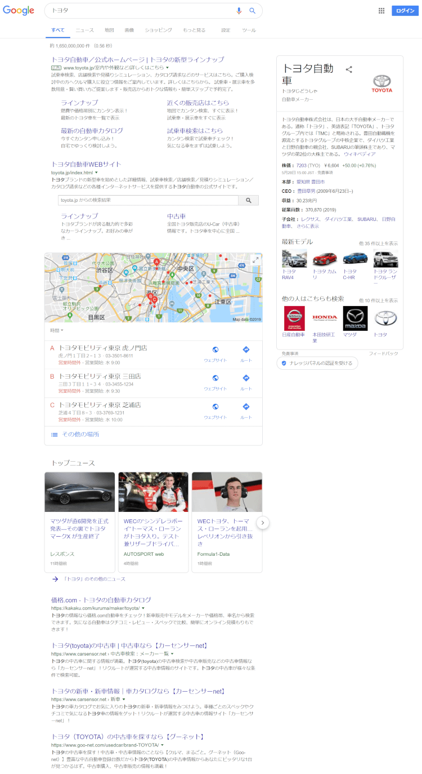This screenshot has width=422, height=774.
Task: Open the 設定 menu
Action: pos(226,30)
